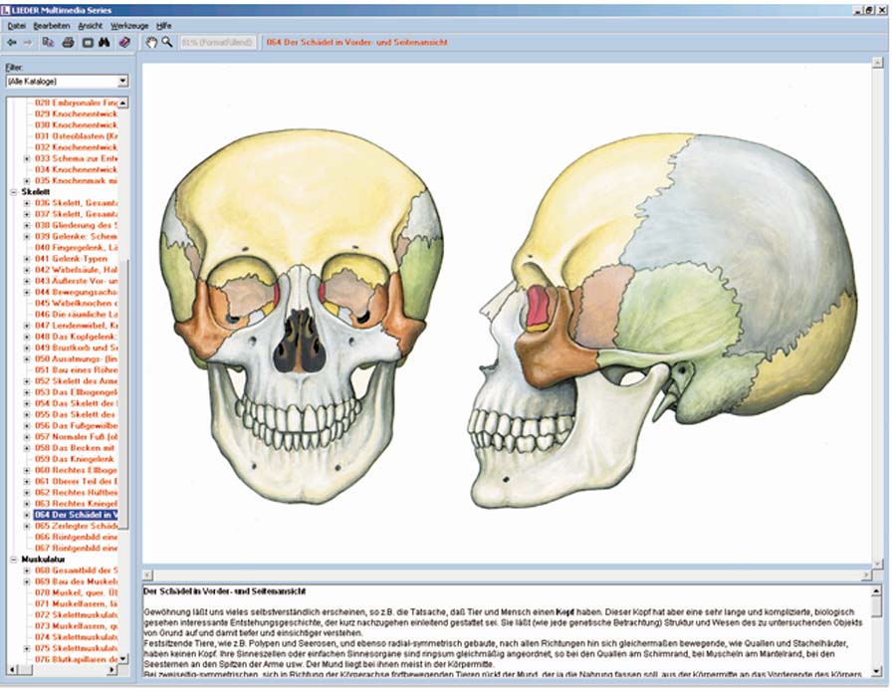Click the fullscreen view icon
The image size is (896, 692).
click(x=87, y=43)
